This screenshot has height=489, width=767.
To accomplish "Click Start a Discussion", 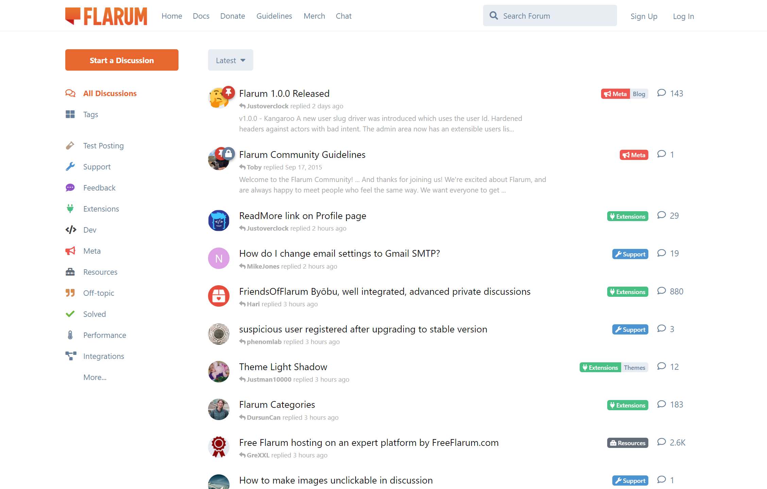I will [x=122, y=60].
